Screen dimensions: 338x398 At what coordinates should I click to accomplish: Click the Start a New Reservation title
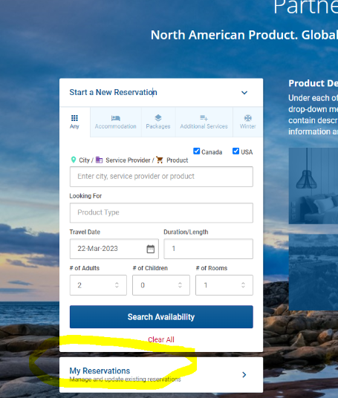(113, 92)
